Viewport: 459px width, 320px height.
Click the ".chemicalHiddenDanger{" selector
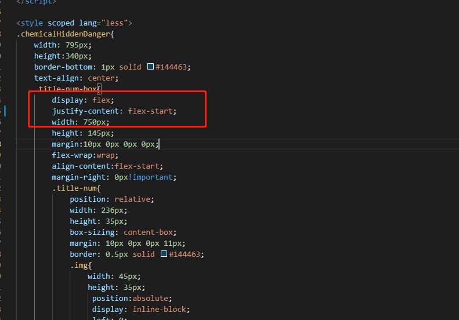point(65,34)
